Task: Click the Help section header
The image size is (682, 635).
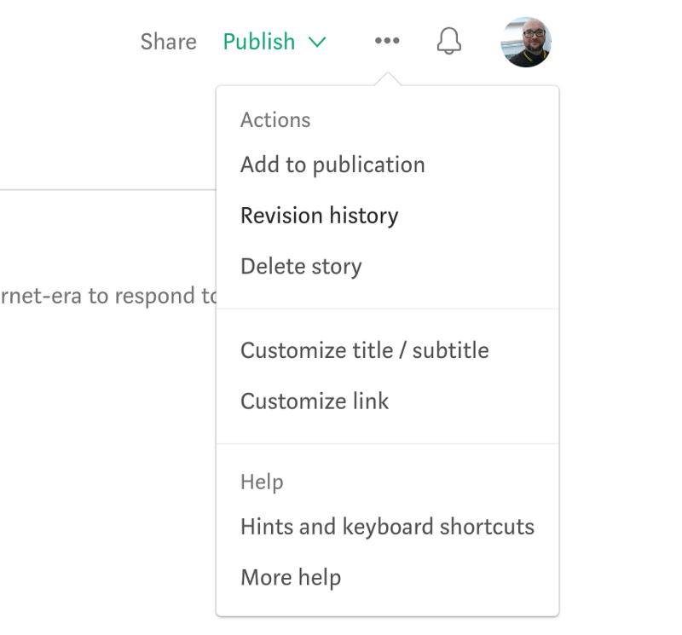Action: (262, 482)
